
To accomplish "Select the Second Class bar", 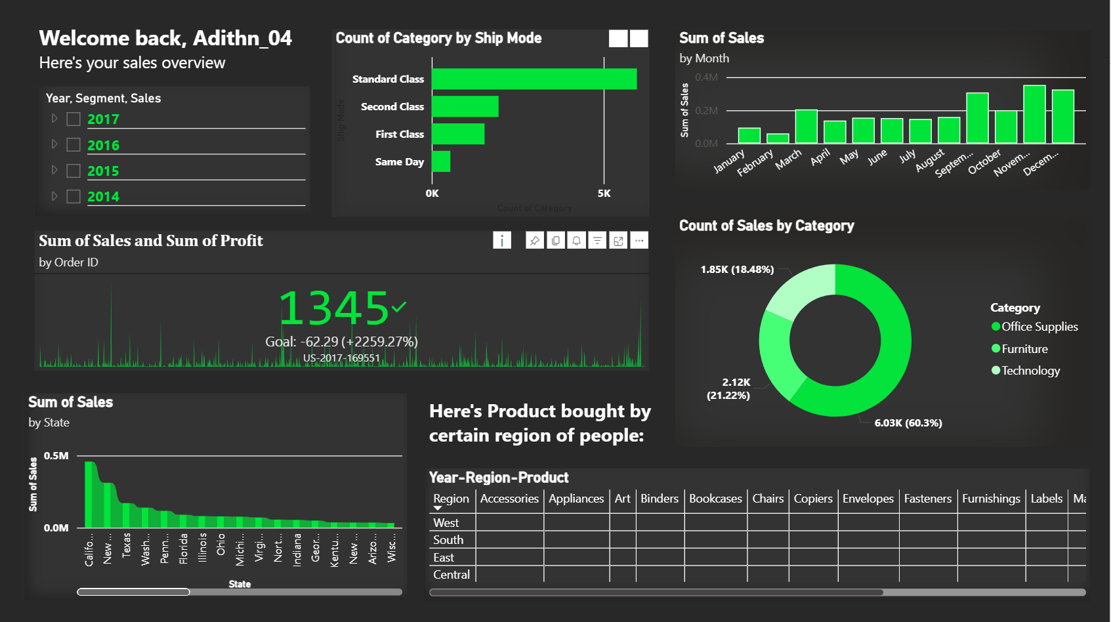I will [x=465, y=106].
